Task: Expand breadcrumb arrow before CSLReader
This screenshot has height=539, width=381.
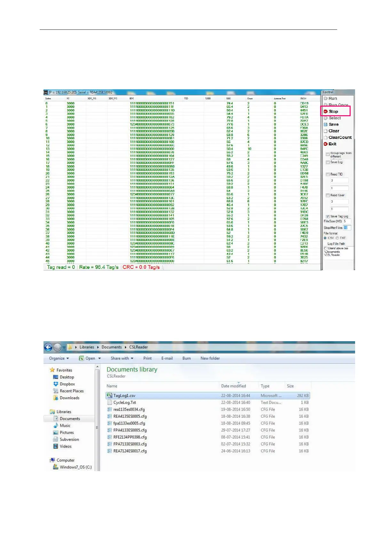Action: coord(126,347)
